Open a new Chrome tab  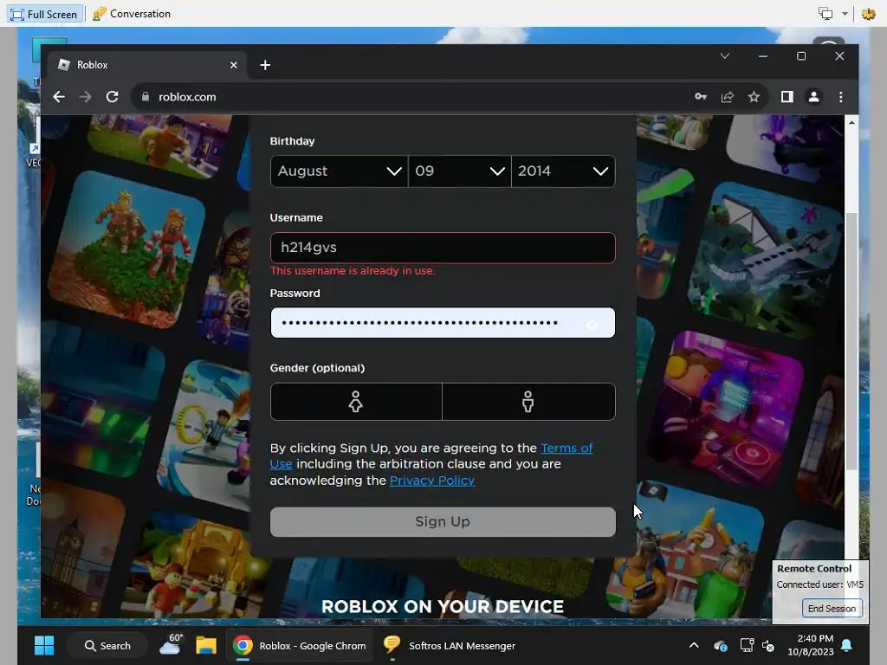click(265, 65)
